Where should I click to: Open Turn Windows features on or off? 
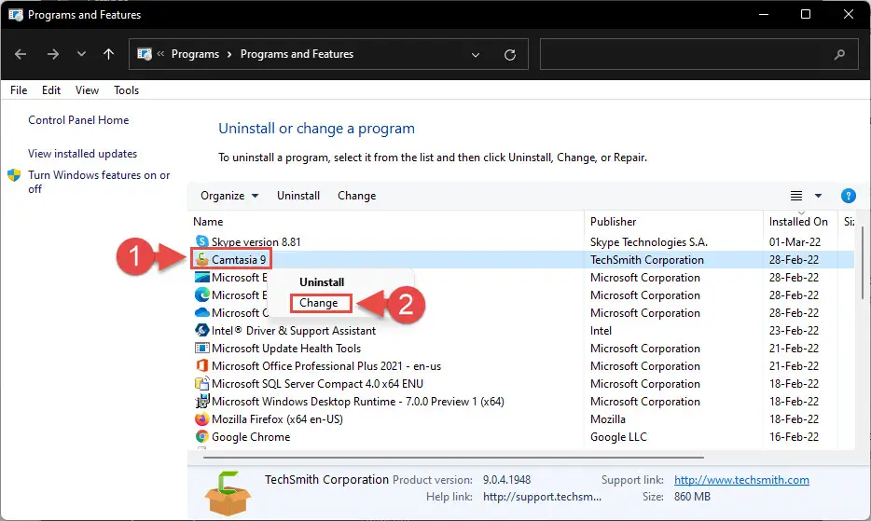[99, 182]
